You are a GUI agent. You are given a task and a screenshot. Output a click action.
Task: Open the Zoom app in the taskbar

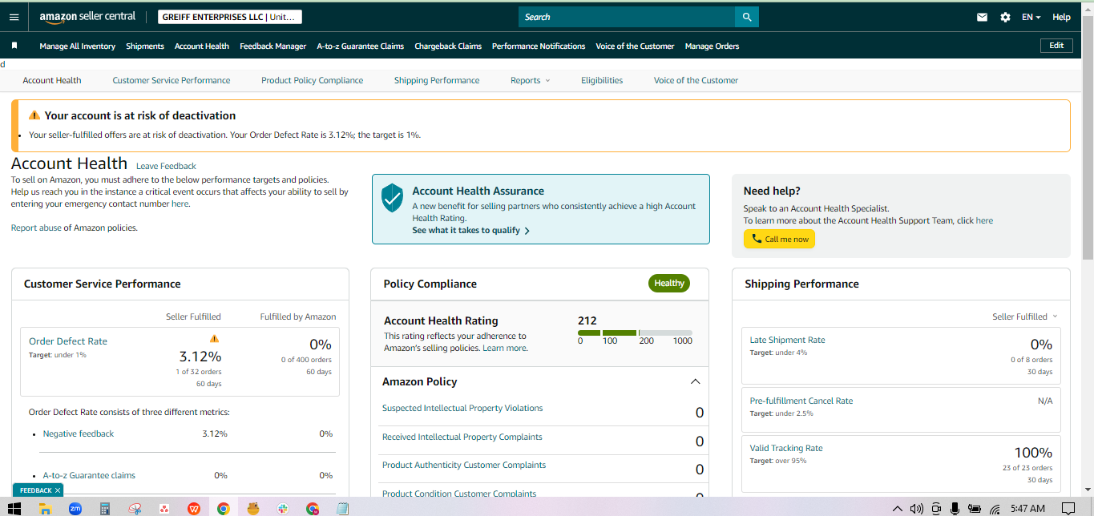(x=75, y=508)
